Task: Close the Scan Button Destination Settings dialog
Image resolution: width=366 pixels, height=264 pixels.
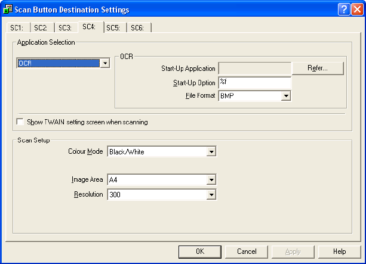Action: pyautogui.click(x=356, y=10)
